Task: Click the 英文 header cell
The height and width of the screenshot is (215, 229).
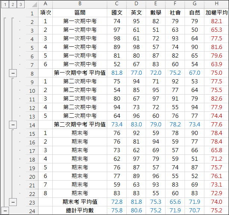Action: [136, 13]
